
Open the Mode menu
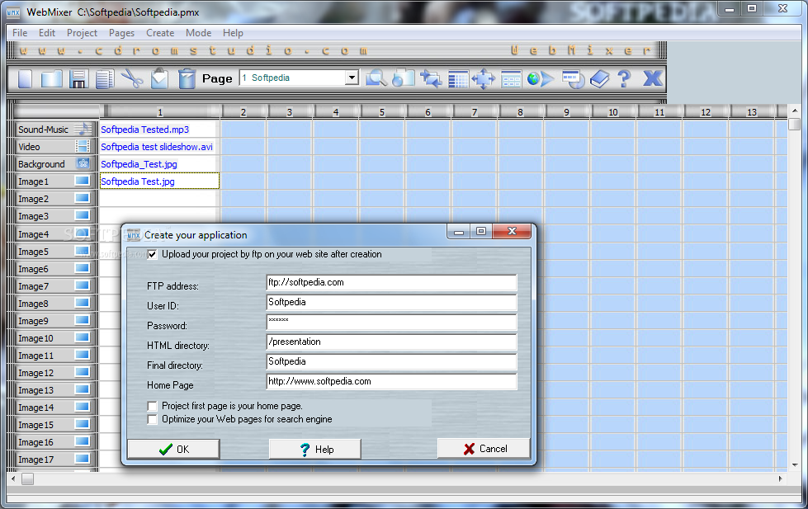click(x=198, y=33)
